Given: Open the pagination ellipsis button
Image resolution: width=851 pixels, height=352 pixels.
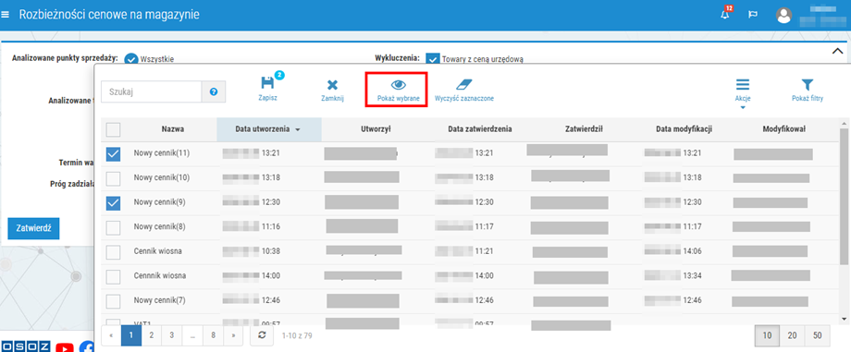Looking at the screenshot, I should (x=192, y=335).
